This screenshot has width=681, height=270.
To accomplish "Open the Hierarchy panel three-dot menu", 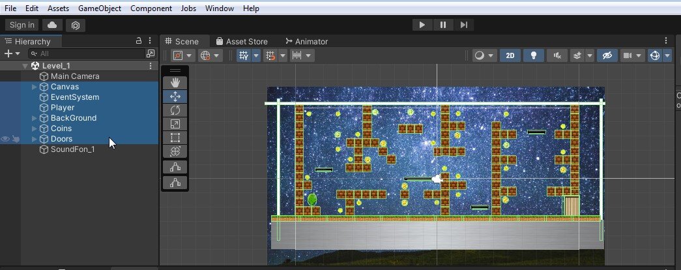I will pos(150,41).
